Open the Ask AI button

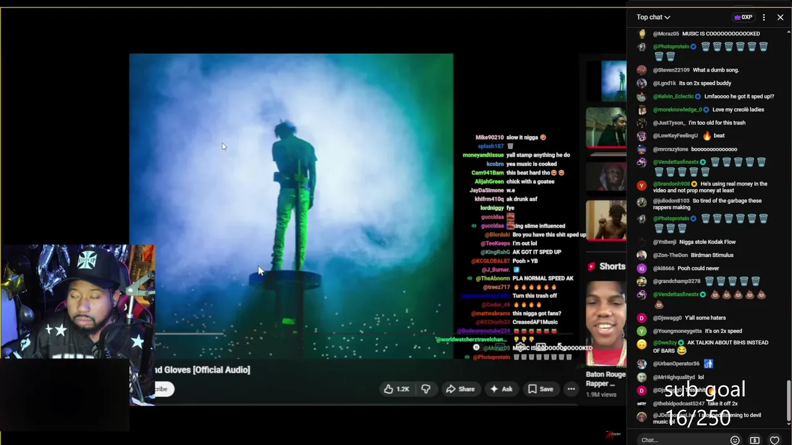pyautogui.click(x=501, y=389)
